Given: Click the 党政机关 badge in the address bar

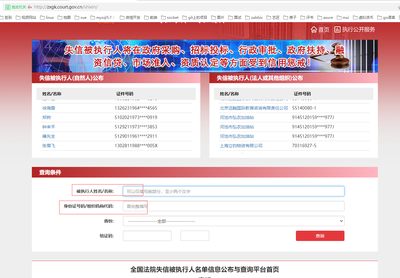Looking at the screenshot, I should pos(15,6).
